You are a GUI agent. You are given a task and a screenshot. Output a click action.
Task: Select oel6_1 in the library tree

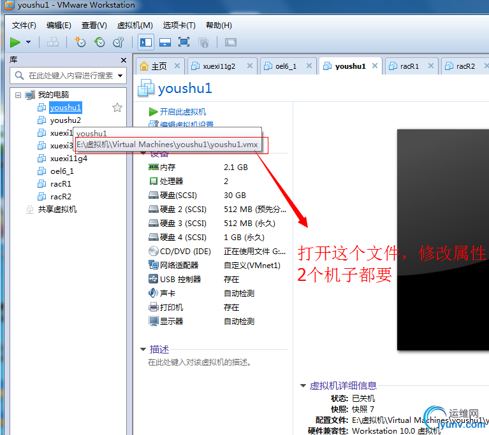point(62,171)
